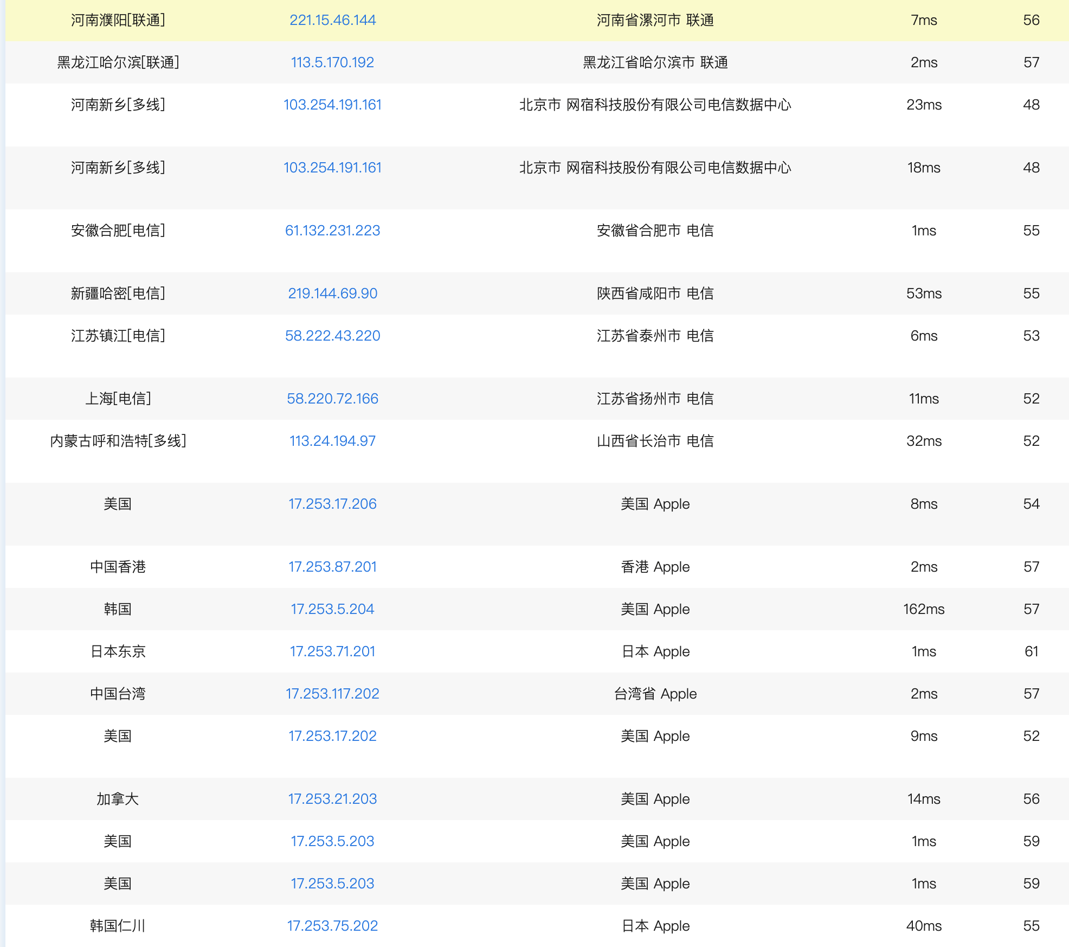Screen dimensions: 1069x947
Task: Open Hong Kong IP 17.253.87.201
Action: coord(332,567)
